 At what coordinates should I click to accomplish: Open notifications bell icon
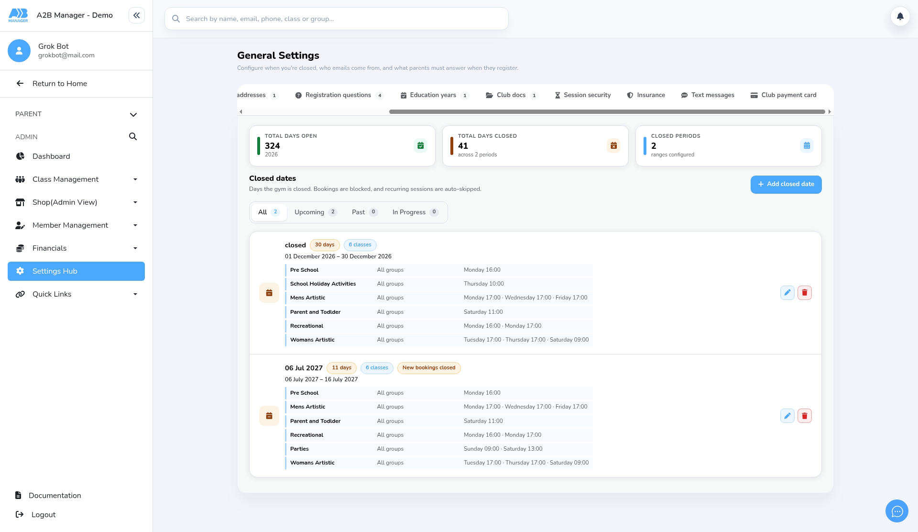click(900, 17)
